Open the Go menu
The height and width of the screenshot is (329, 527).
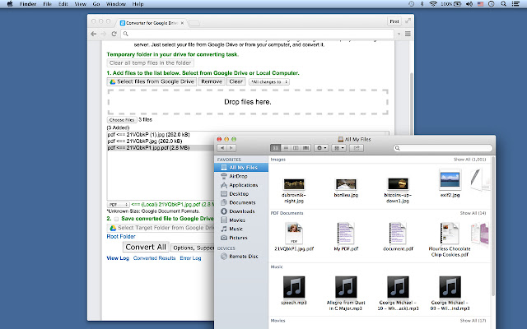pos(96,4)
